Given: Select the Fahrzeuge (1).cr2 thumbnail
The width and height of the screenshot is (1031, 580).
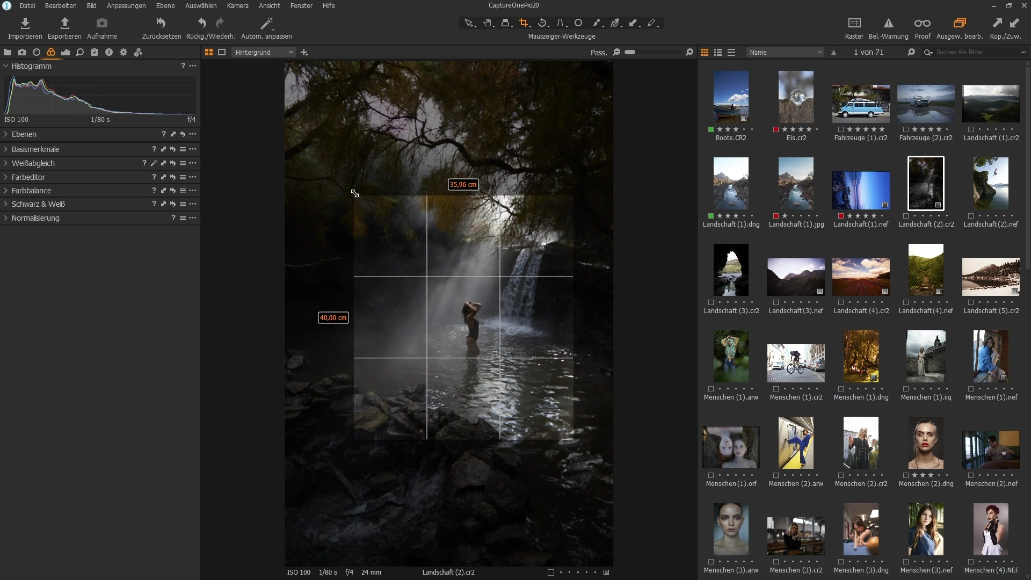Looking at the screenshot, I should tap(860, 103).
